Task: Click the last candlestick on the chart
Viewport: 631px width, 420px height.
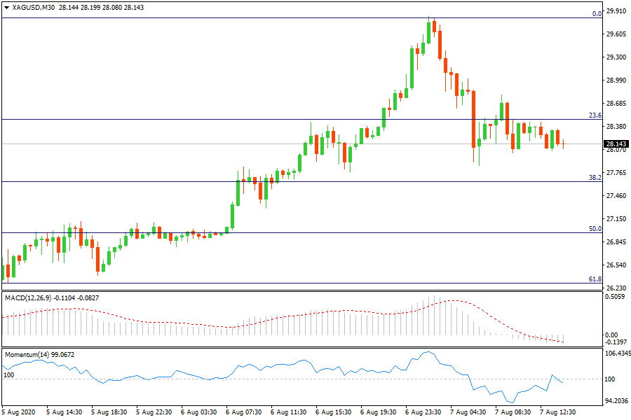Action: (563, 143)
